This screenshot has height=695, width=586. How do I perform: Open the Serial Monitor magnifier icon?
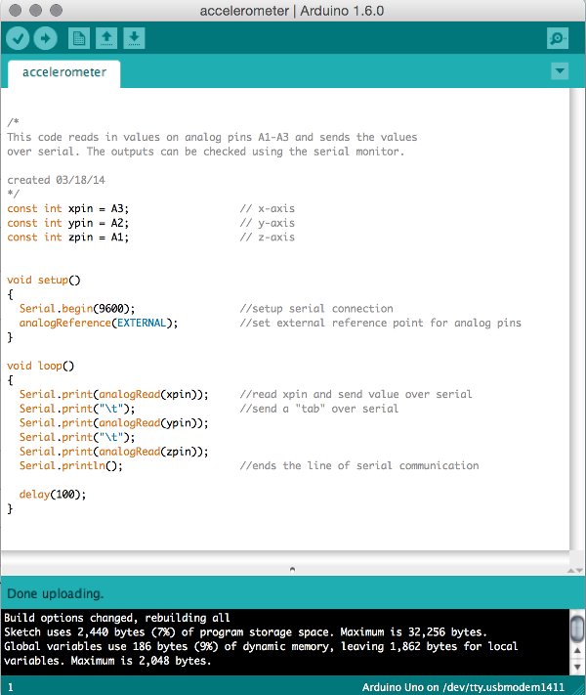pos(558,38)
